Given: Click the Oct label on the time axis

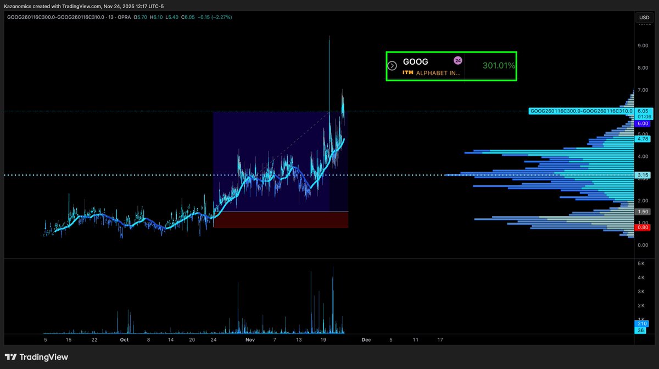Looking at the screenshot, I should (x=124, y=340).
